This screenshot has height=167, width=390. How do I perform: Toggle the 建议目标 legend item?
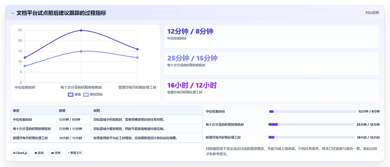click(93, 94)
